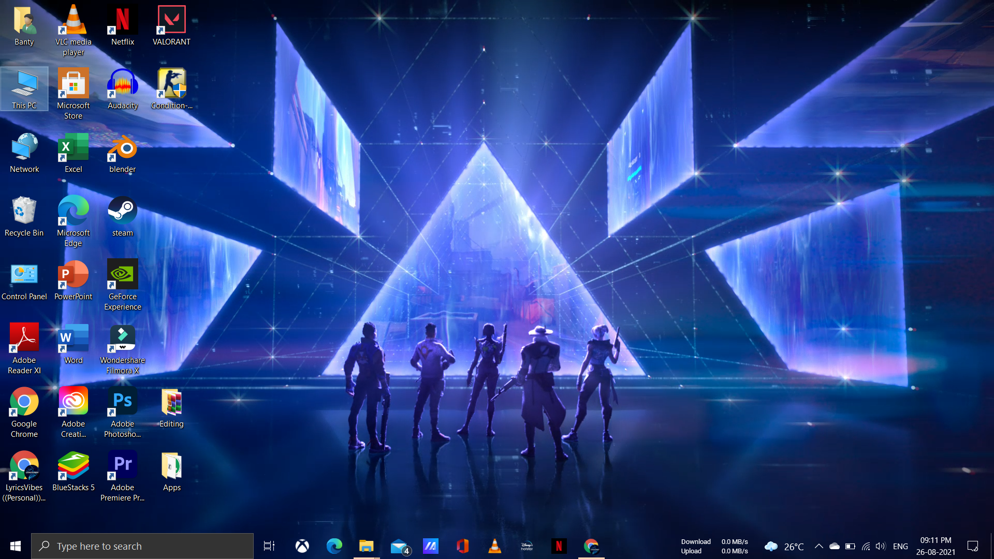Screen dimensions: 994x559
Task: Open the Wi-Fi network tray icon
Action: (x=866, y=546)
